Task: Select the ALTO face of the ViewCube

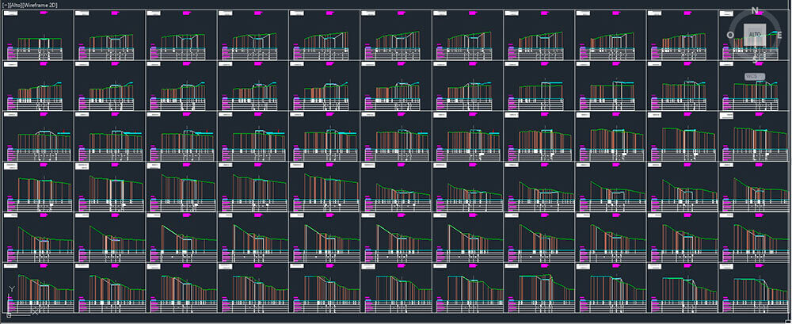Action: [x=755, y=34]
